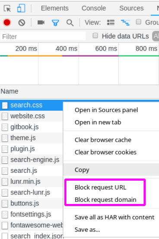This screenshot has height=239, width=159.
Task: Click file icon beside lunr.min.js
Action: tap(5, 182)
